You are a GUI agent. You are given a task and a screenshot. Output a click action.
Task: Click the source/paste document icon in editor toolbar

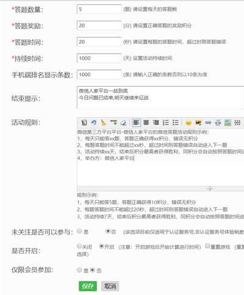84,123
